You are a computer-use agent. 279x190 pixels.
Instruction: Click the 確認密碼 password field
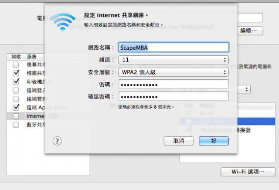click(174, 96)
